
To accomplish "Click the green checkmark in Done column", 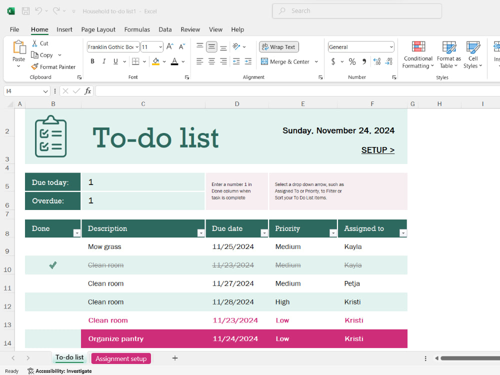I will [53, 265].
